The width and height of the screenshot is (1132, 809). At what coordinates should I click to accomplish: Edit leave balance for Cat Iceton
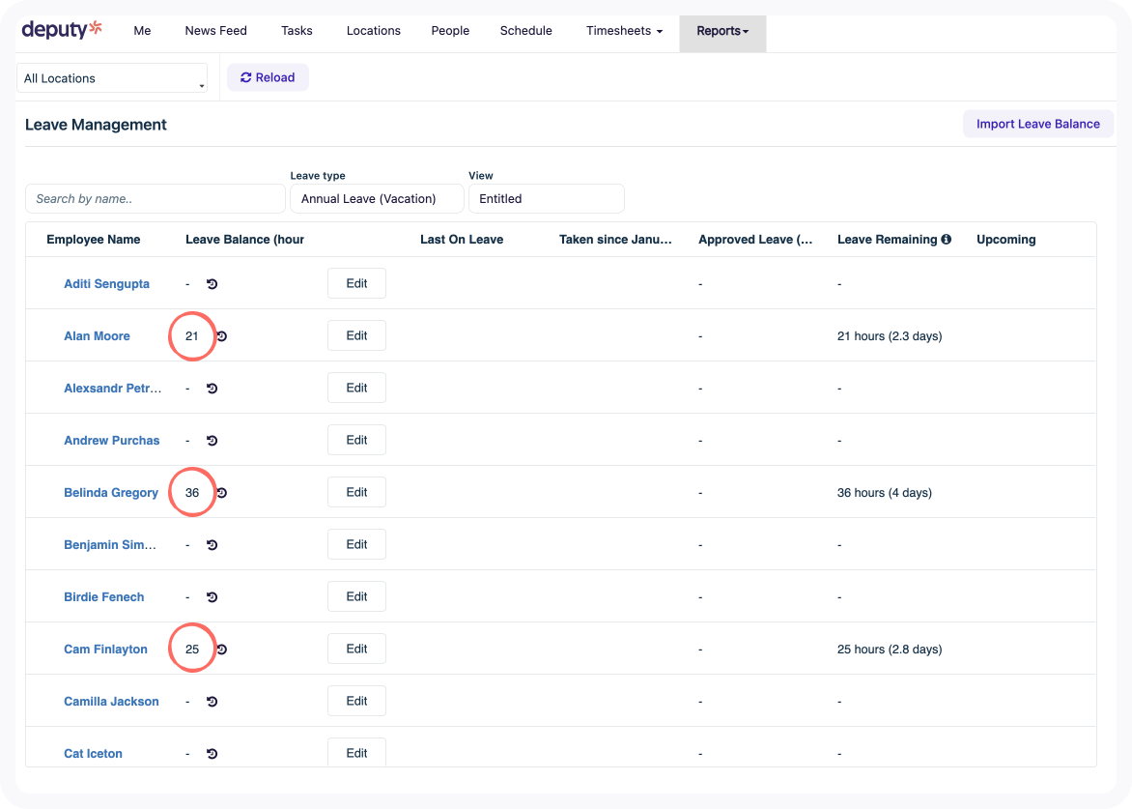click(356, 753)
